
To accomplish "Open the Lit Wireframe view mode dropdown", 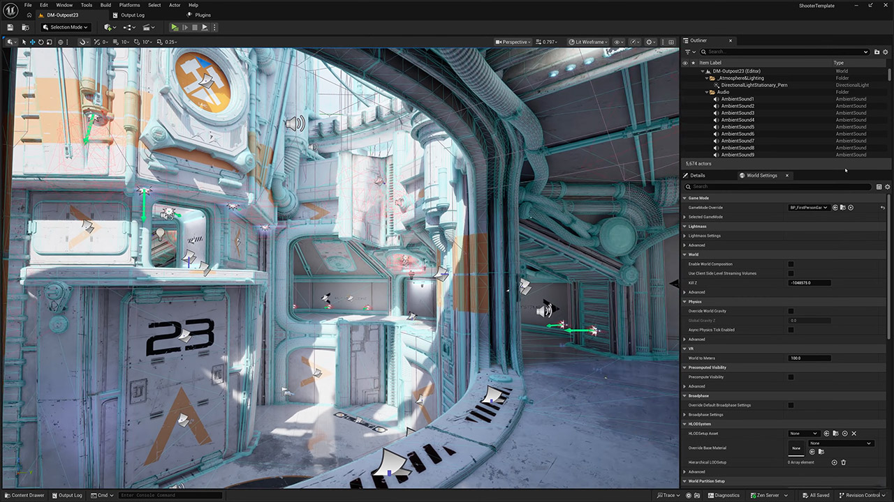I will click(x=587, y=42).
